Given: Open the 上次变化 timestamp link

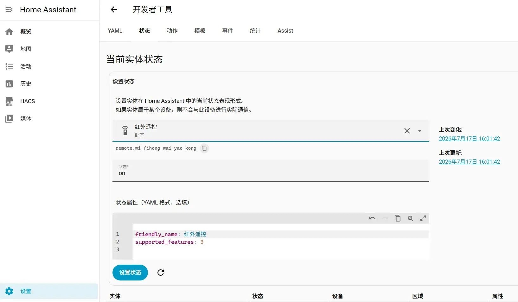Looking at the screenshot, I should coord(469,139).
